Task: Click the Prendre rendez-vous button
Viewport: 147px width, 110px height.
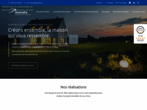Action: (x=23, y=65)
